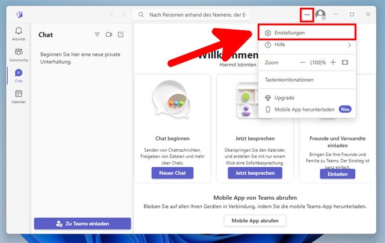
Task: Choose Upgrade in the menu
Action: click(x=307, y=98)
